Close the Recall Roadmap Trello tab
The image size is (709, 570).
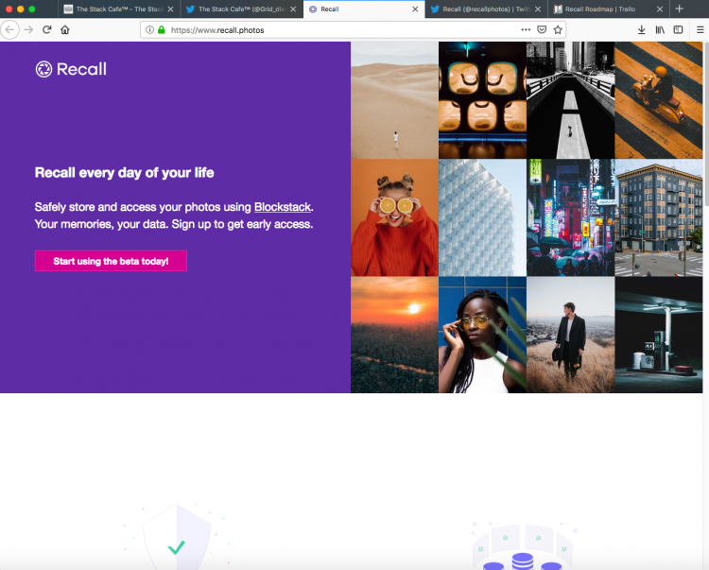pyautogui.click(x=660, y=9)
